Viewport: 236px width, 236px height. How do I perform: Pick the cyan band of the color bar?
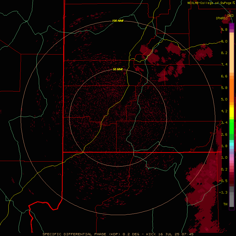[x=232, y=144]
